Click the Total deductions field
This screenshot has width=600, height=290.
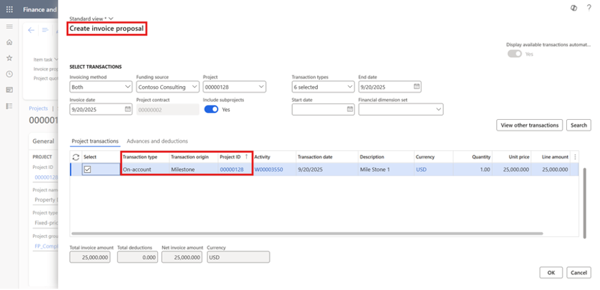click(x=138, y=257)
